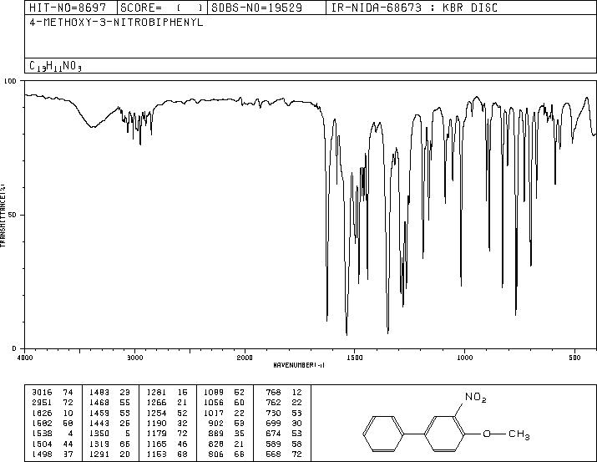Click the HIT-NO=8697 header cell

pos(68,8)
